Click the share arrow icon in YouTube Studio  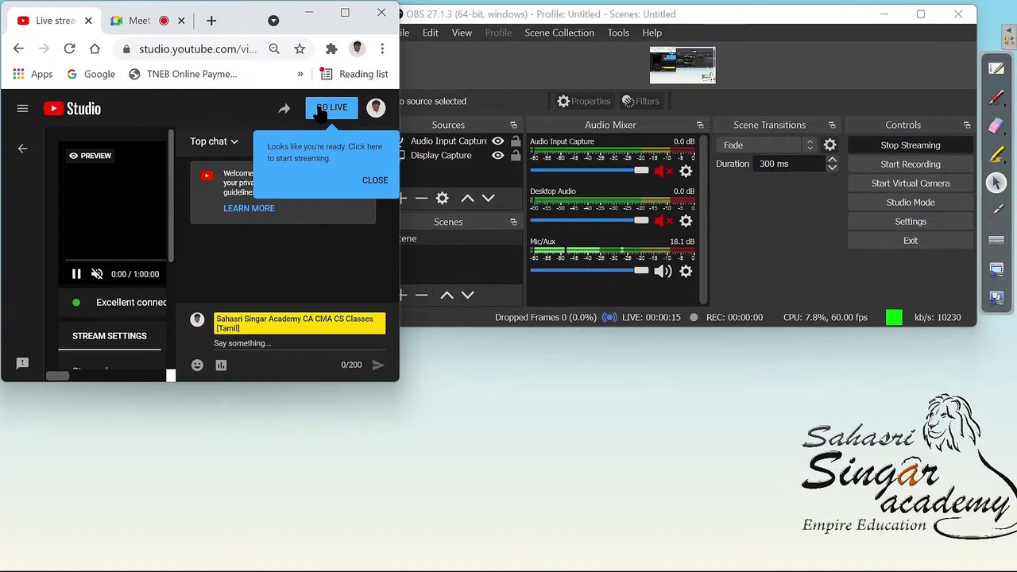click(284, 109)
